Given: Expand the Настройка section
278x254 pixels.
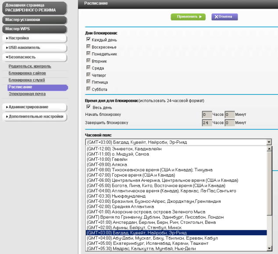Looking at the screenshot, I should click(x=35, y=38).
